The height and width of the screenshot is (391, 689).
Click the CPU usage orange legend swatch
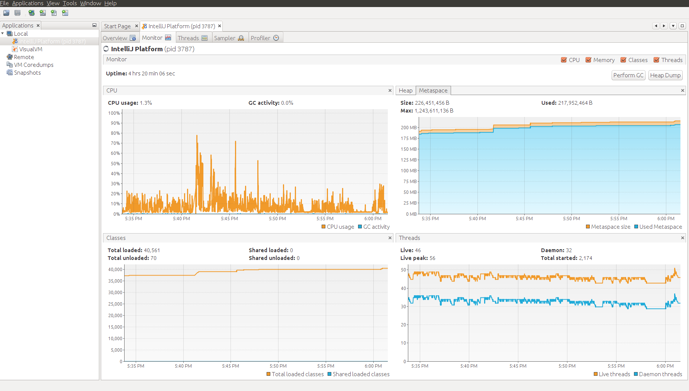coord(323,227)
